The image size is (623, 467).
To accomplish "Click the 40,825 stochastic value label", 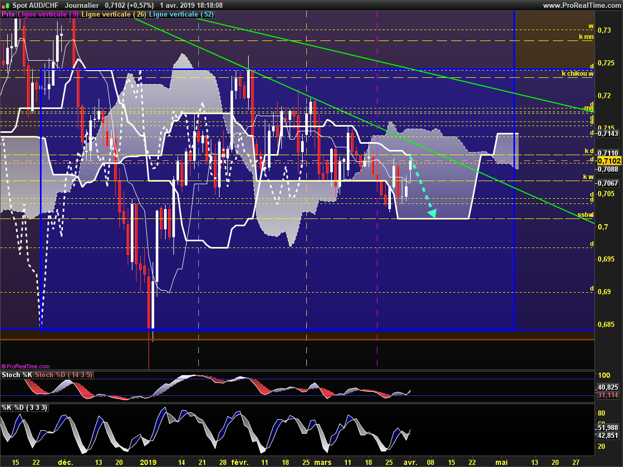I will pos(608,387).
